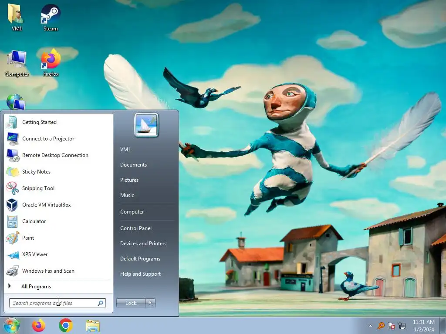Image resolution: width=446 pixels, height=334 pixels.
Task: Open Windows Explorer from the taskbar
Action: click(x=93, y=326)
